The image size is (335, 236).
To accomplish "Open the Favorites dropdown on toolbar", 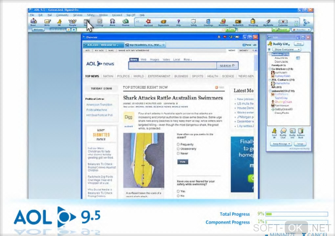I will coord(301,30).
